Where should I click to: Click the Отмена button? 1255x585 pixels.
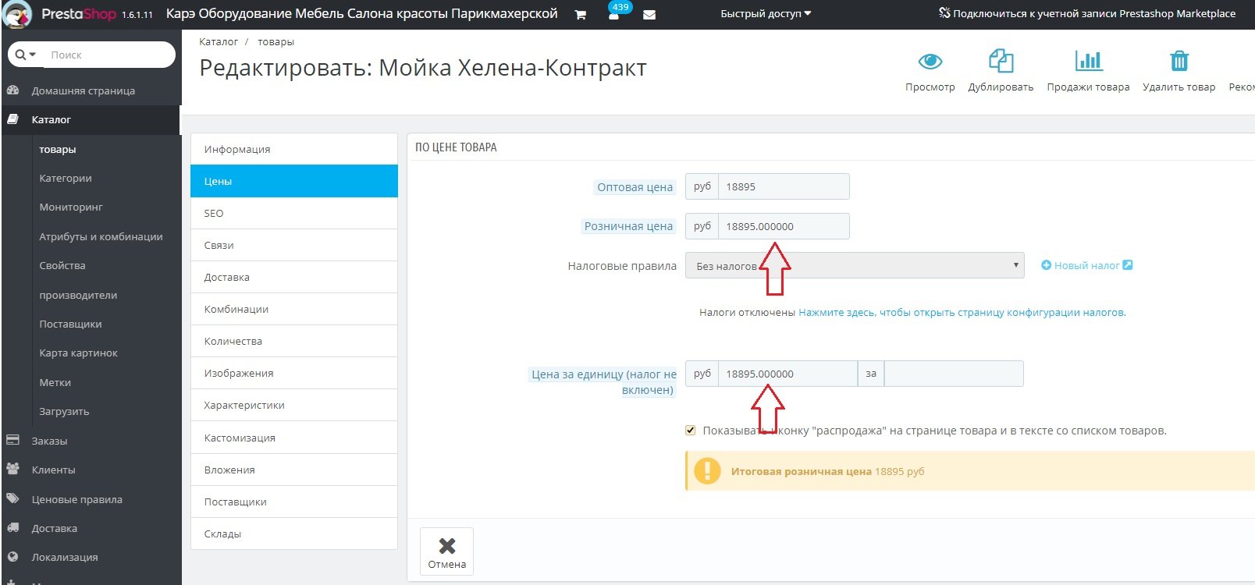click(x=447, y=553)
